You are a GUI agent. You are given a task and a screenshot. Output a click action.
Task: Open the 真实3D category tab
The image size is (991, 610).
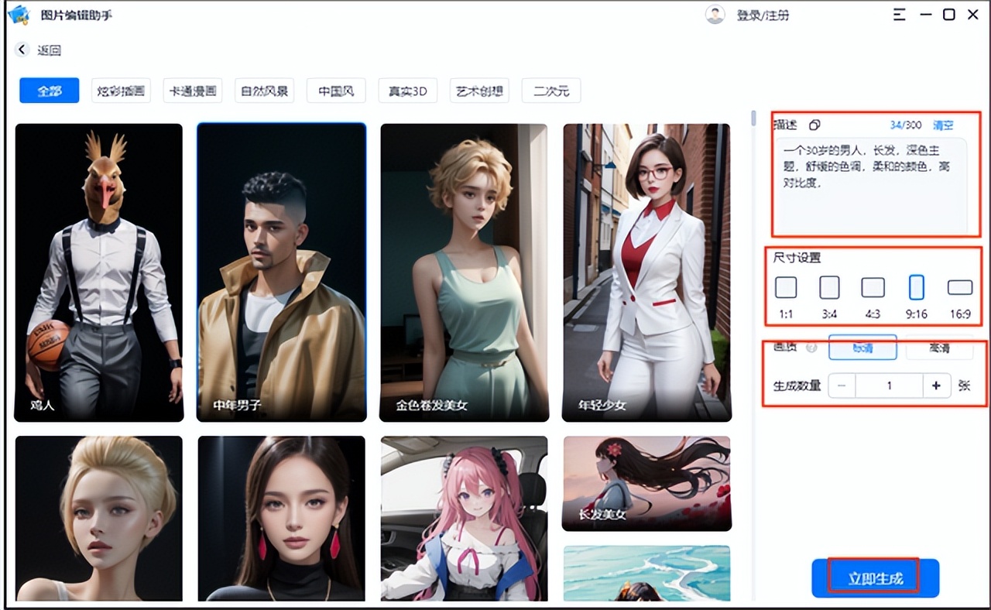[407, 91]
